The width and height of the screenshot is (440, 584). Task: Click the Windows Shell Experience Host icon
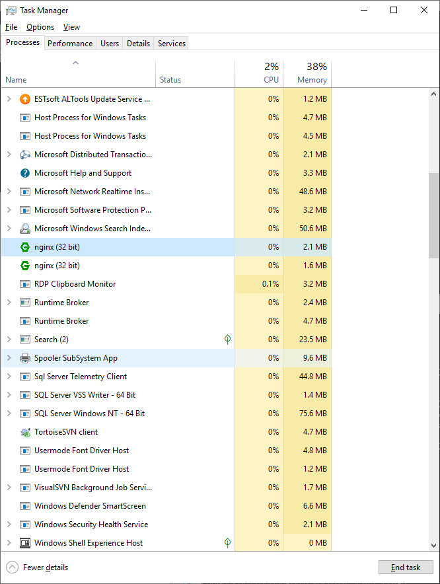(25, 543)
